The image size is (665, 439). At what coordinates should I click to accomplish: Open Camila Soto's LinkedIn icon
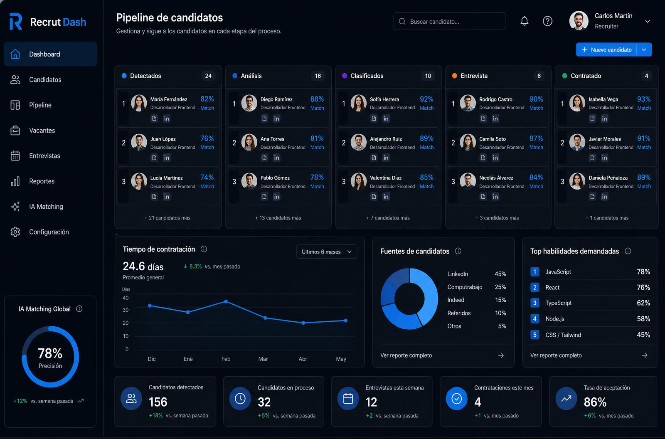[x=495, y=158]
